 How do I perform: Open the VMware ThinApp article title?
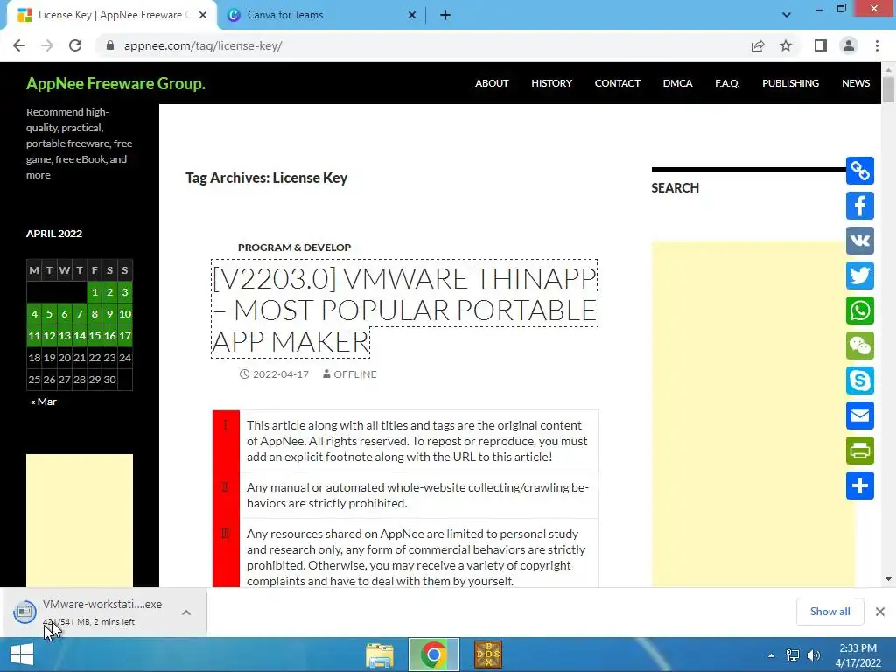tap(404, 310)
